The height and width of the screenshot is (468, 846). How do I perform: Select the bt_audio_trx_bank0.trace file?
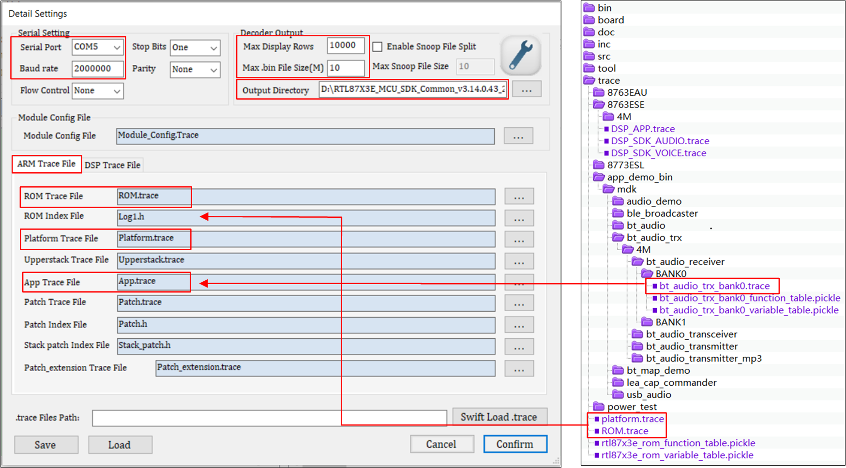tap(714, 286)
